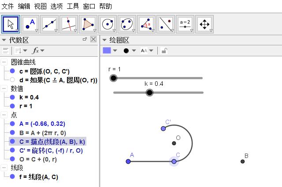Open the point style dropdown arrow
The width and height of the screenshot is (282, 187).
click(x=134, y=51)
